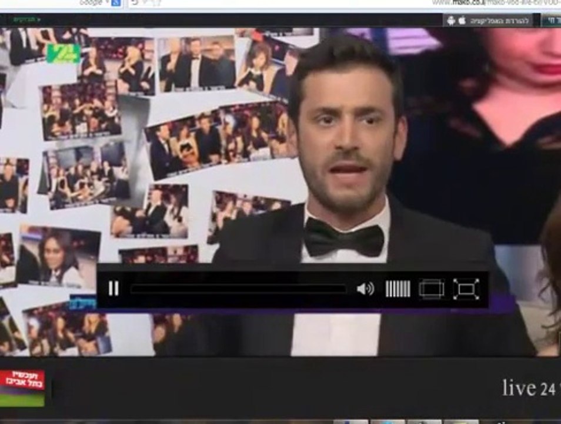Pause the live video playback
The image size is (561, 424).
[113, 289]
